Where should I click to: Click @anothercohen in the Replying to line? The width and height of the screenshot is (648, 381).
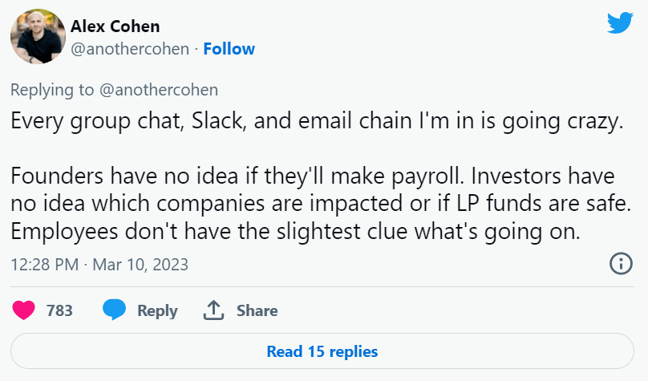(159, 90)
